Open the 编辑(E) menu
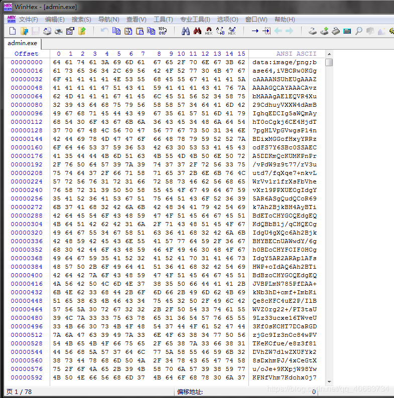This screenshot has height=398, width=394. [55, 20]
